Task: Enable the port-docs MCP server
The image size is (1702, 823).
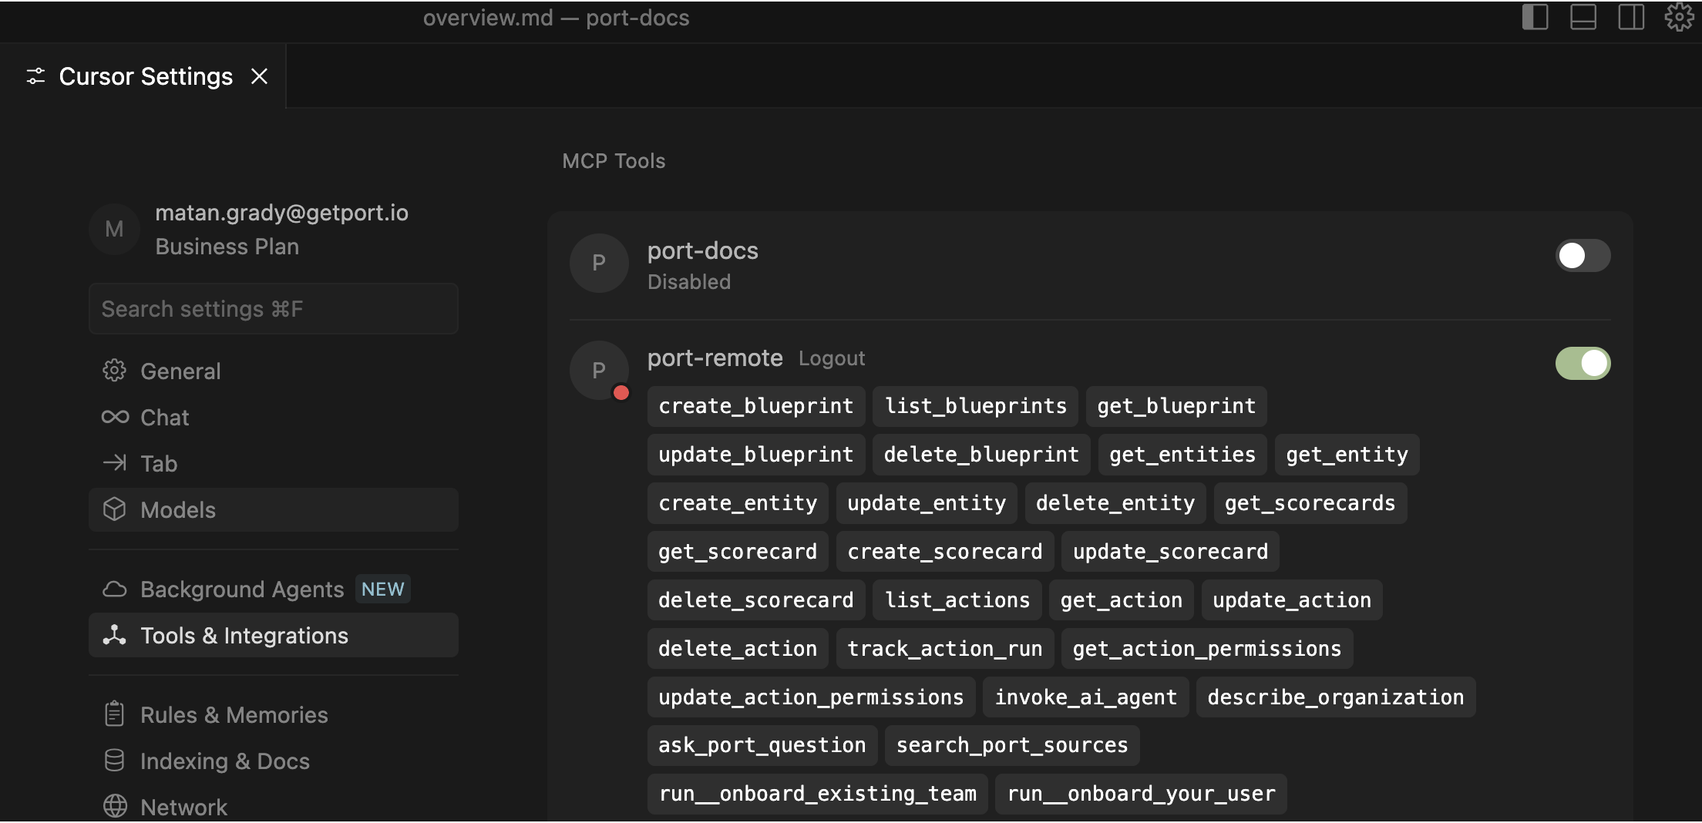Action: click(x=1582, y=256)
